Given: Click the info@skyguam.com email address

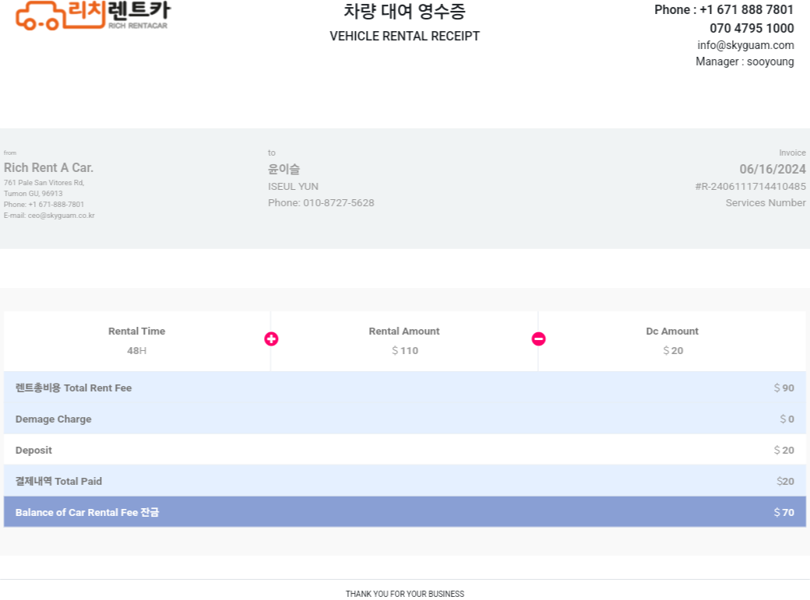Looking at the screenshot, I should [745, 45].
